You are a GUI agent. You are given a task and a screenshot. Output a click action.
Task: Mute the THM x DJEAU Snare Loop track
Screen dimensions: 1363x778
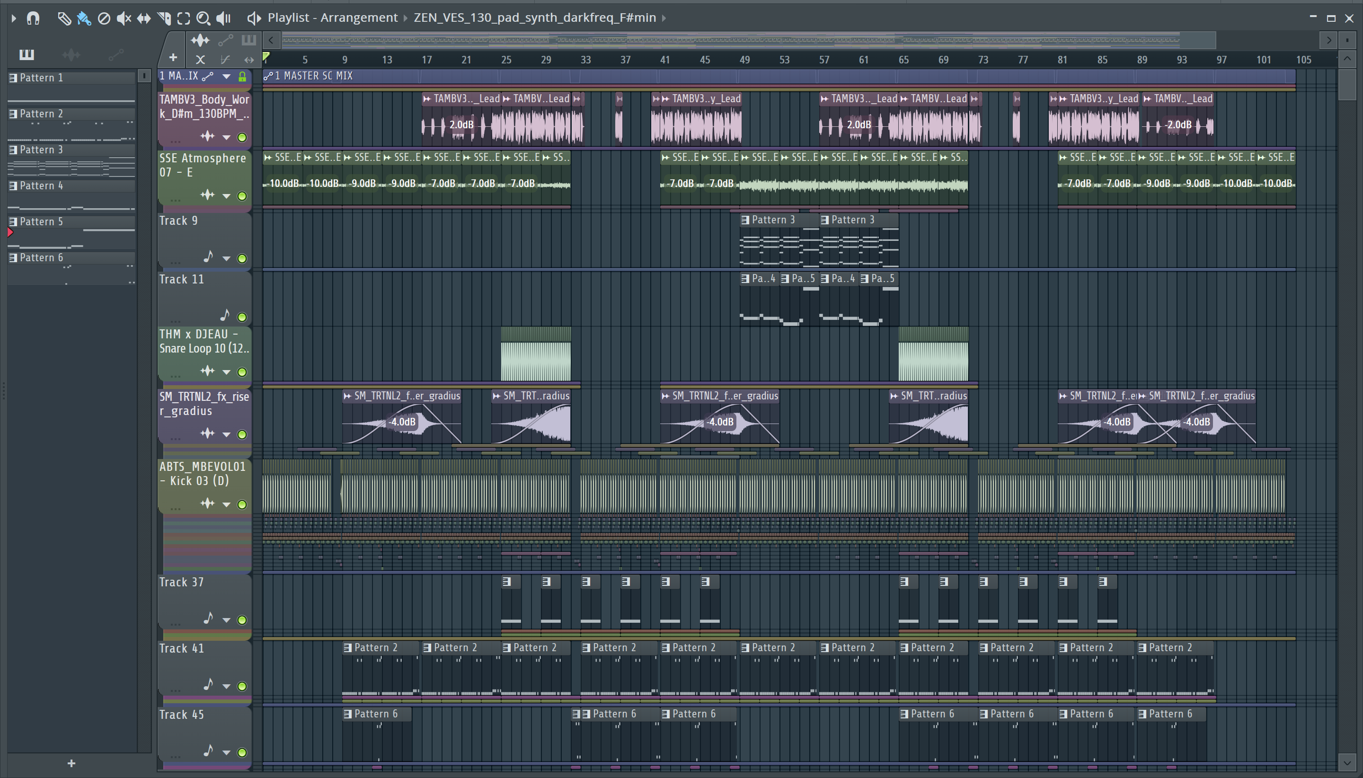[242, 372]
